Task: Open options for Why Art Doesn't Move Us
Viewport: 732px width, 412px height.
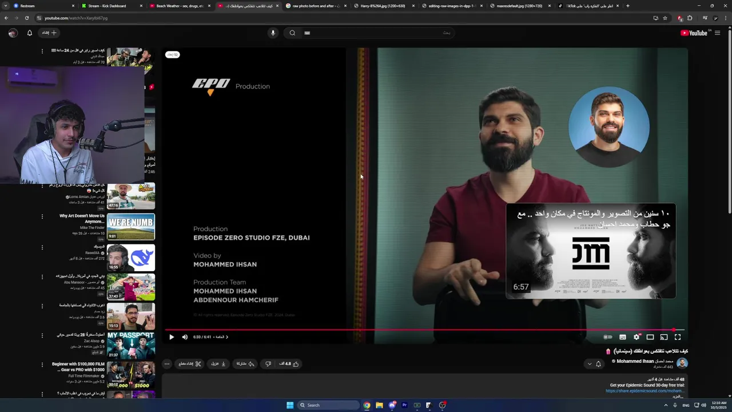Action: (x=42, y=216)
